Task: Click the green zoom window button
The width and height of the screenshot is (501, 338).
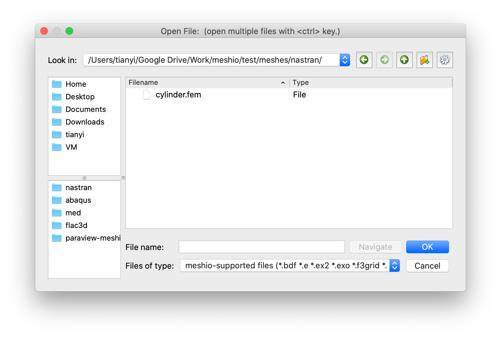Action: 69,31
